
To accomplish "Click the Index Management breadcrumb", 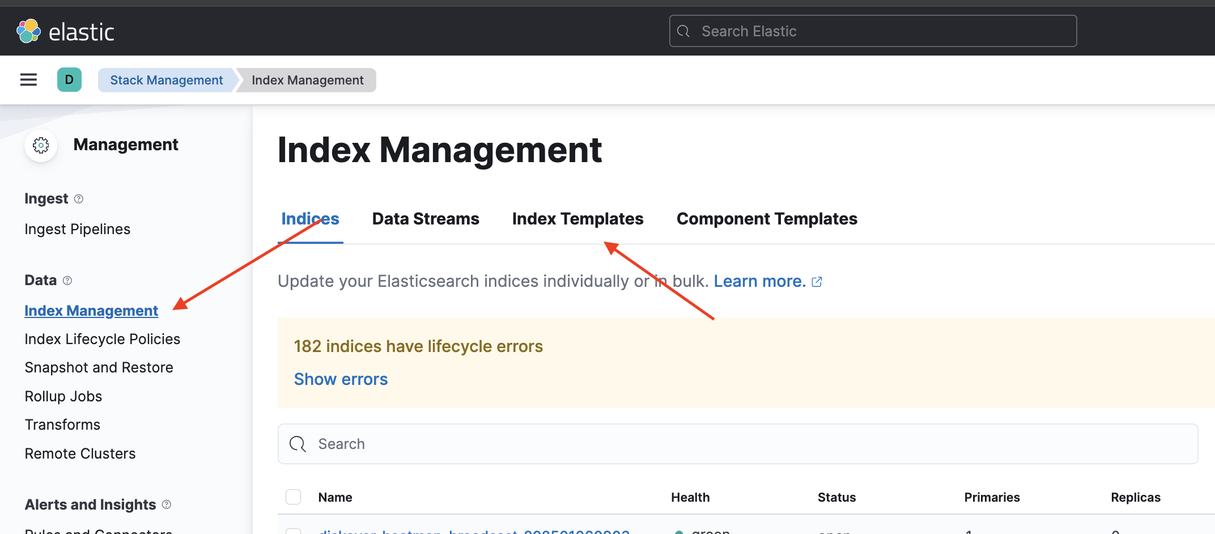I will coord(307,80).
